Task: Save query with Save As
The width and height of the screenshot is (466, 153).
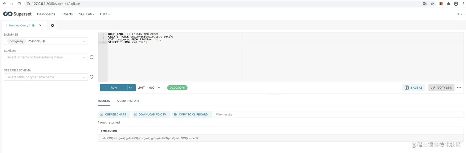Action: 413,88
